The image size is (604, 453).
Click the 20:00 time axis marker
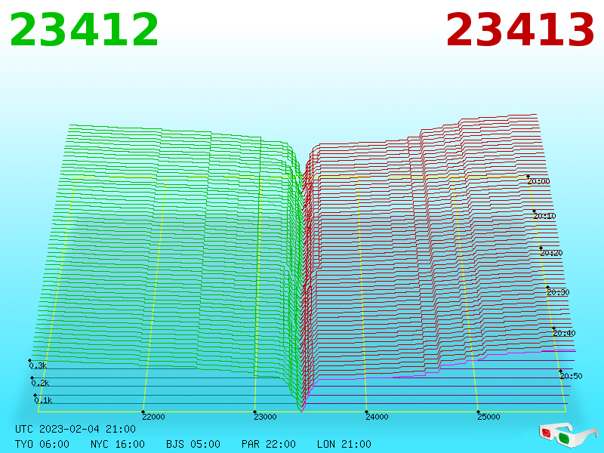[x=538, y=181]
